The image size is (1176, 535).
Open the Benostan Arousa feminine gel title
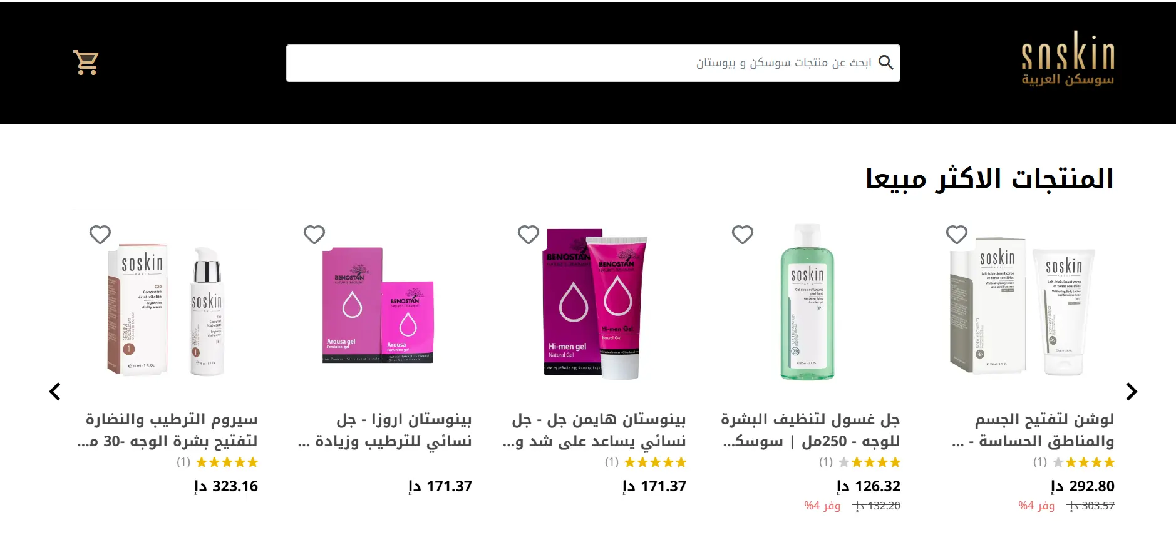click(x=385, y=430)
